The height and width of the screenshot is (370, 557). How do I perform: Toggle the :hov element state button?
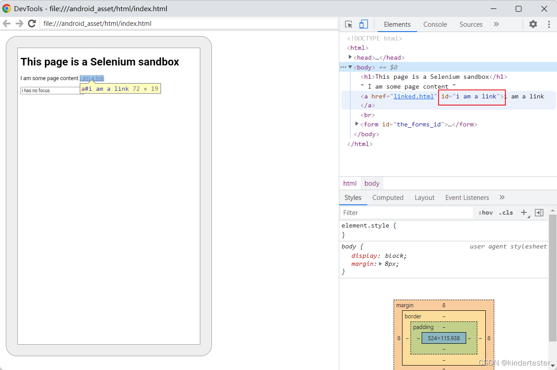[486, 213]
